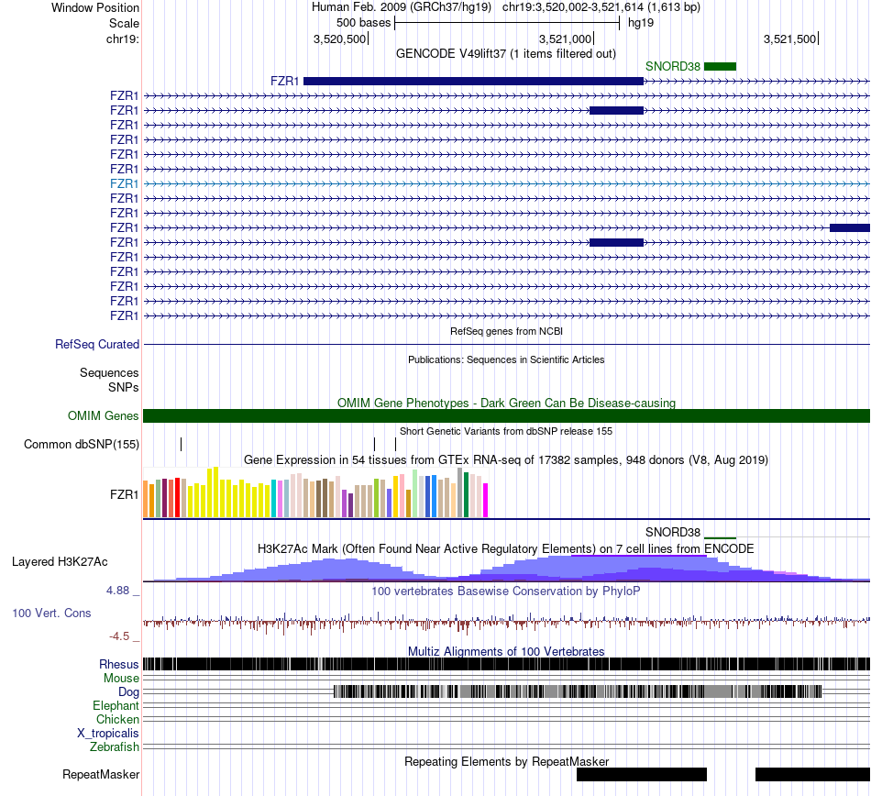Click the 500 bases scale bar label
Image resolution: width=871 pixels, height=796 pixels.
click(x=363, y=23)
